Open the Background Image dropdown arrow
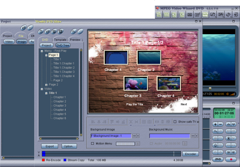The width and height of the screenshot is (240, 167). click(138, 136)
